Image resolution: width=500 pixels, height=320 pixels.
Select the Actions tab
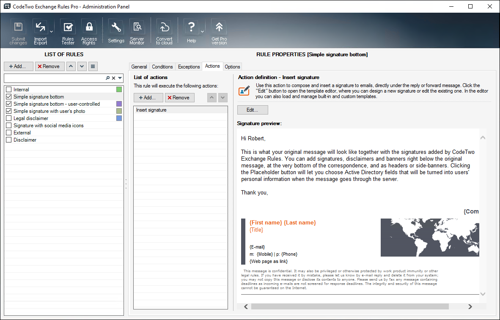pyautogui.click(x=212, y=66)
